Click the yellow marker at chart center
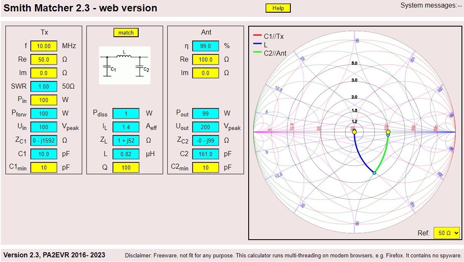464x262 pixels. 354,132
